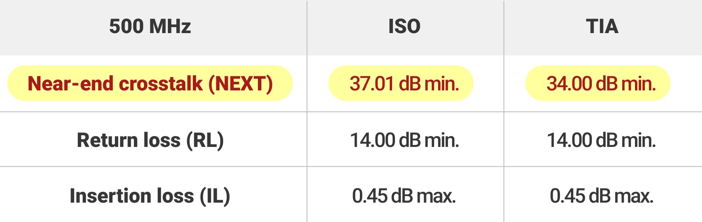
Task: Click the yellow highlight's left edge before 'Near-end'
Action: click(x=10, y=84)
